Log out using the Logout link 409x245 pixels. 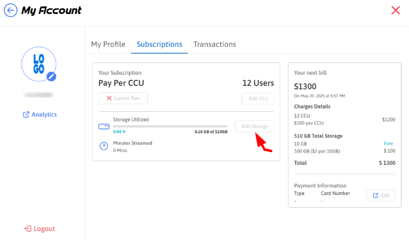[40, 228]
